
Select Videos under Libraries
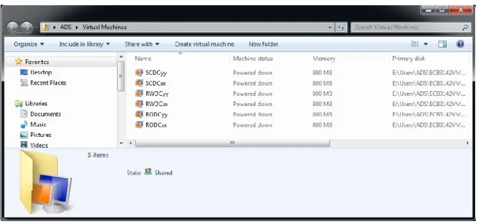(x=39, y=145)
